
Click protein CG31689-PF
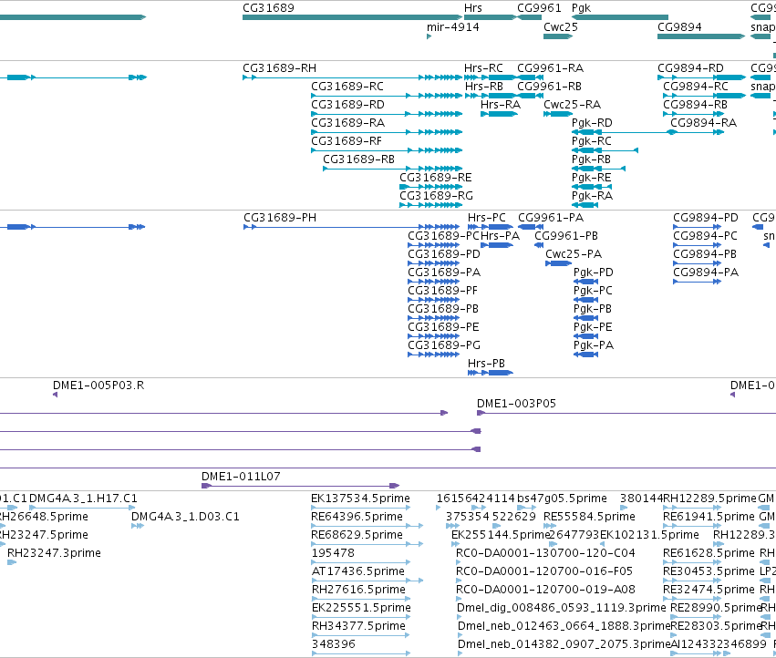tap(442, 291)
